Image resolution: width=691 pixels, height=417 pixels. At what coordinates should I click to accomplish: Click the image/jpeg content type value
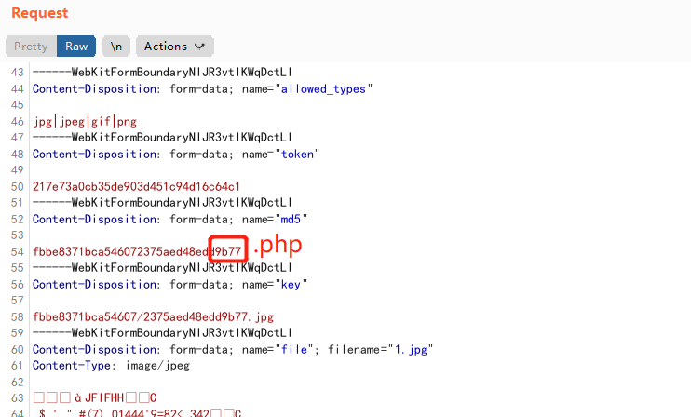[x=157, y=366]
